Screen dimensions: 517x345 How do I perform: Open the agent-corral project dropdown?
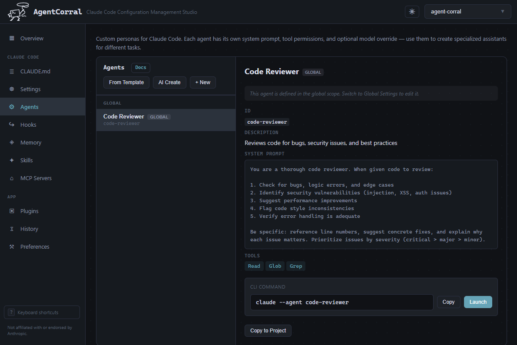467,12
